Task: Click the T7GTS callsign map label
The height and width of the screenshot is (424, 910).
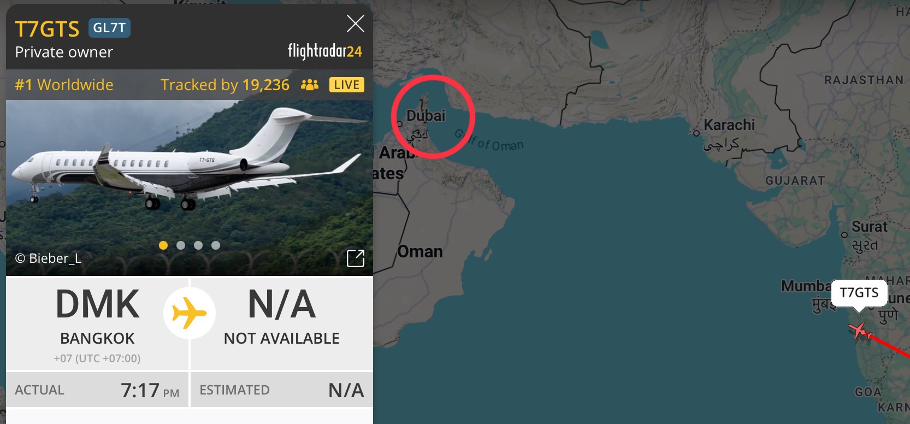Action: tap(859, 293)
